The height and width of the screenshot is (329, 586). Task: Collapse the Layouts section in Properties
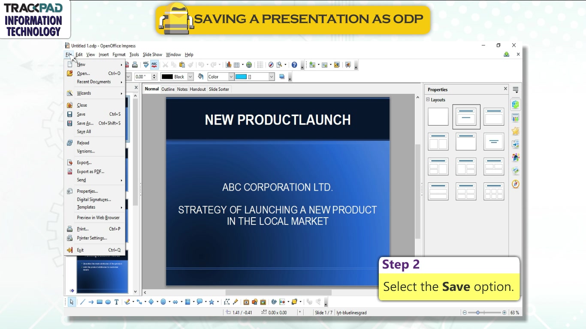pos(428,100)
